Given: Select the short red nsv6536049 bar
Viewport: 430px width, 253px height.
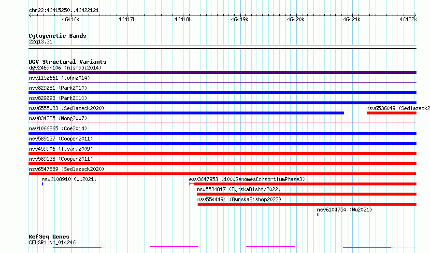Looking at the screenshot, I should pos(392,113).
